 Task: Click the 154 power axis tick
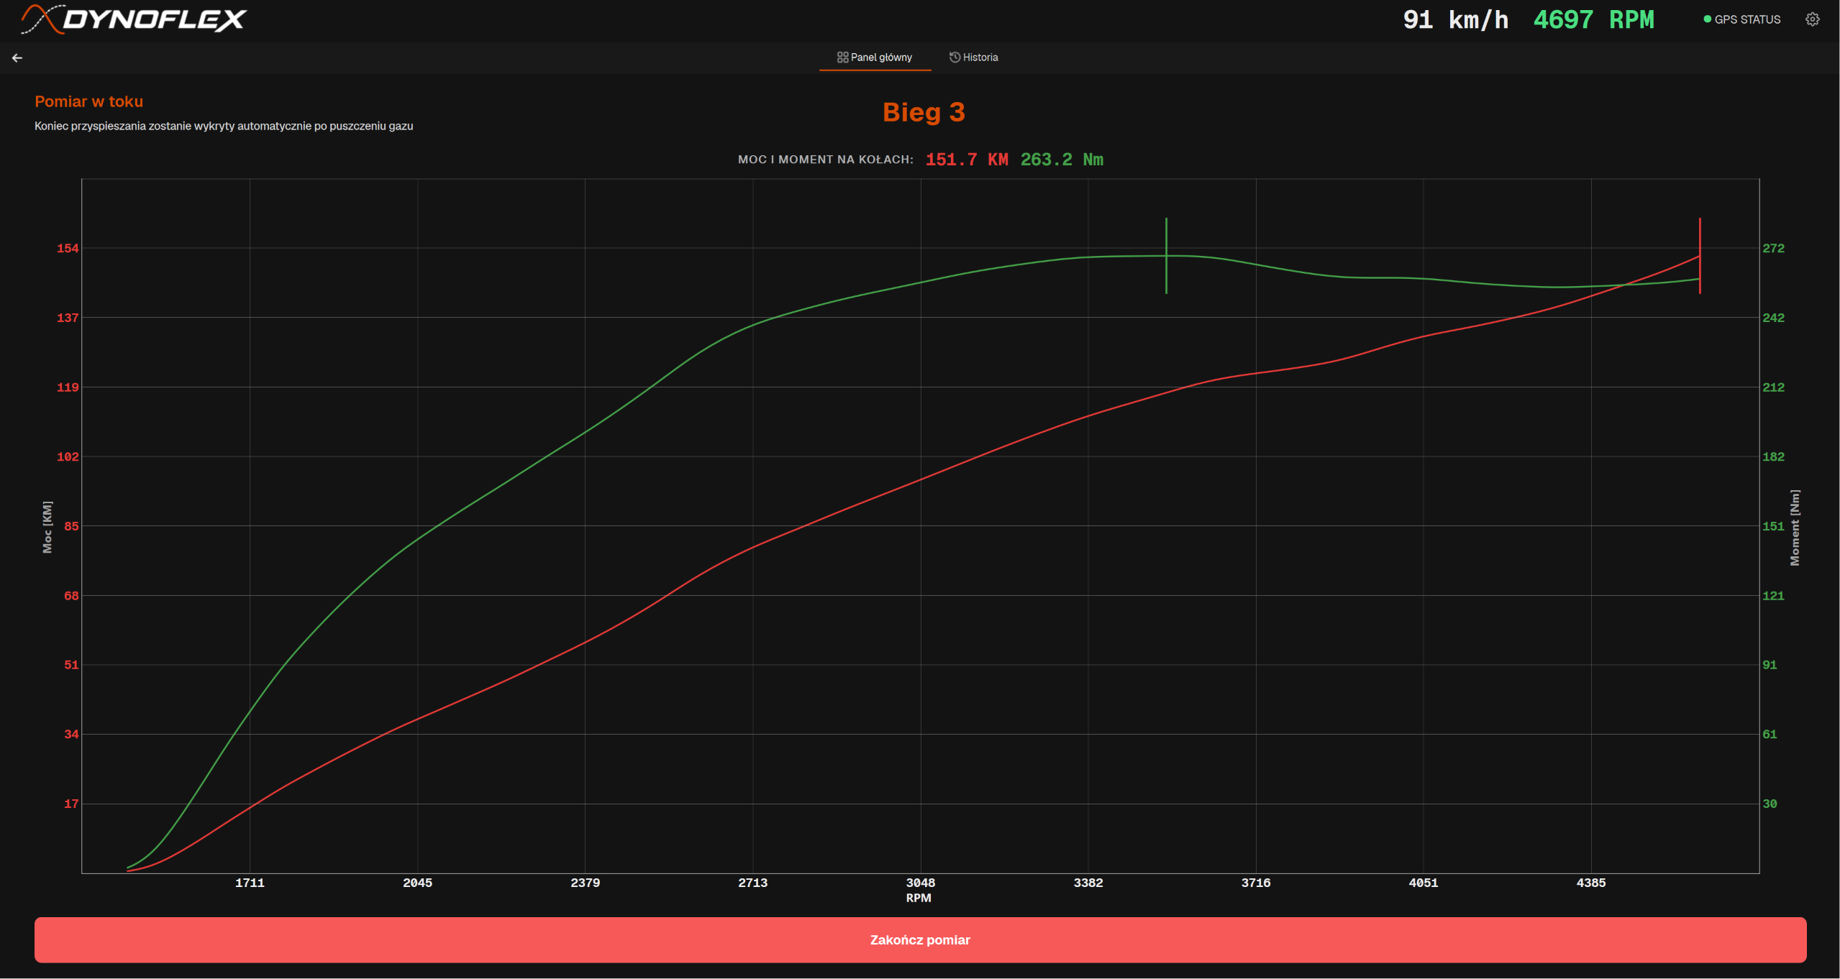coord(68,249)
